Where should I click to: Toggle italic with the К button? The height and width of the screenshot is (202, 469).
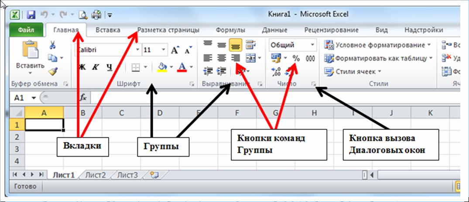(x=96, y=68)
